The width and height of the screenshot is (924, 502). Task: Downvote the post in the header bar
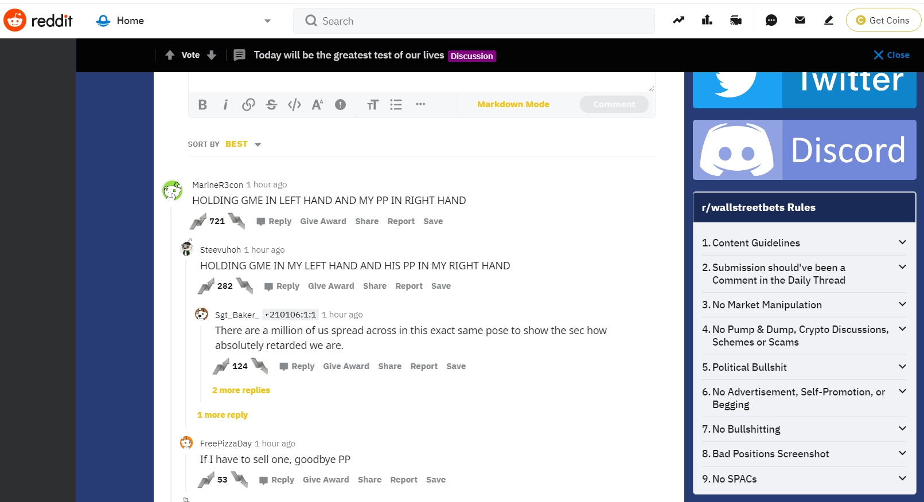pos(212,55)
